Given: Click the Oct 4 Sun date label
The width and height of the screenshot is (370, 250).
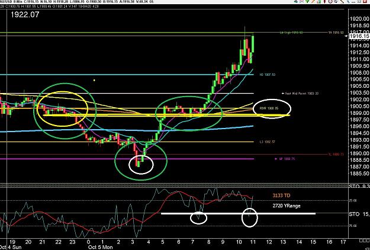Looking at the screenshot, I should pos(11,248).
